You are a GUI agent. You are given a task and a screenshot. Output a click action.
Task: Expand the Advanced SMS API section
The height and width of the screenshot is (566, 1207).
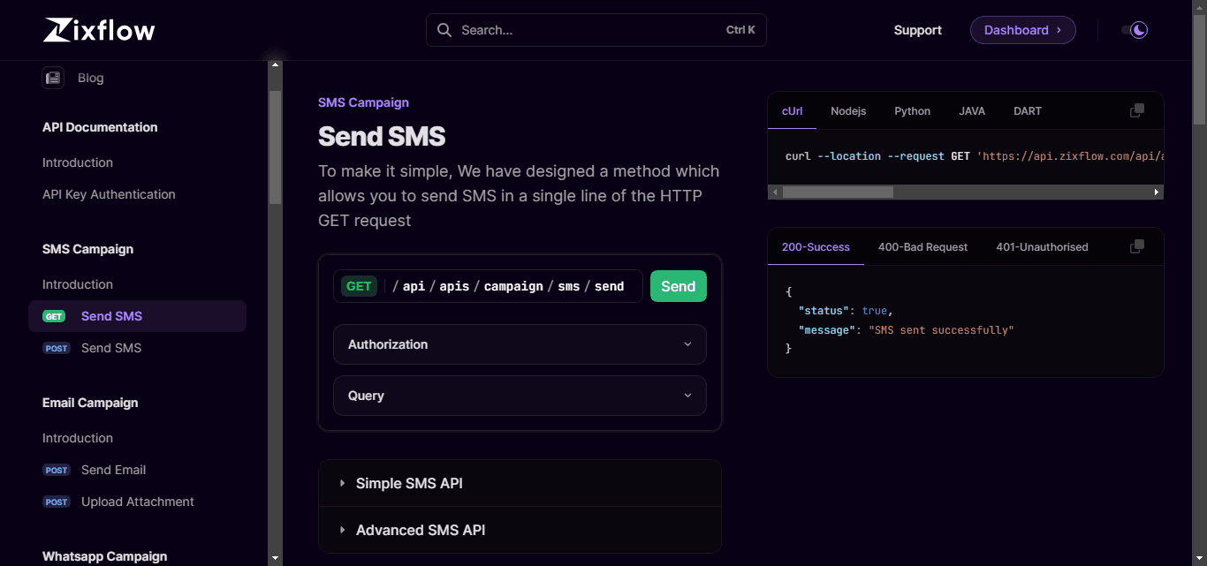[x=420, y=530]
